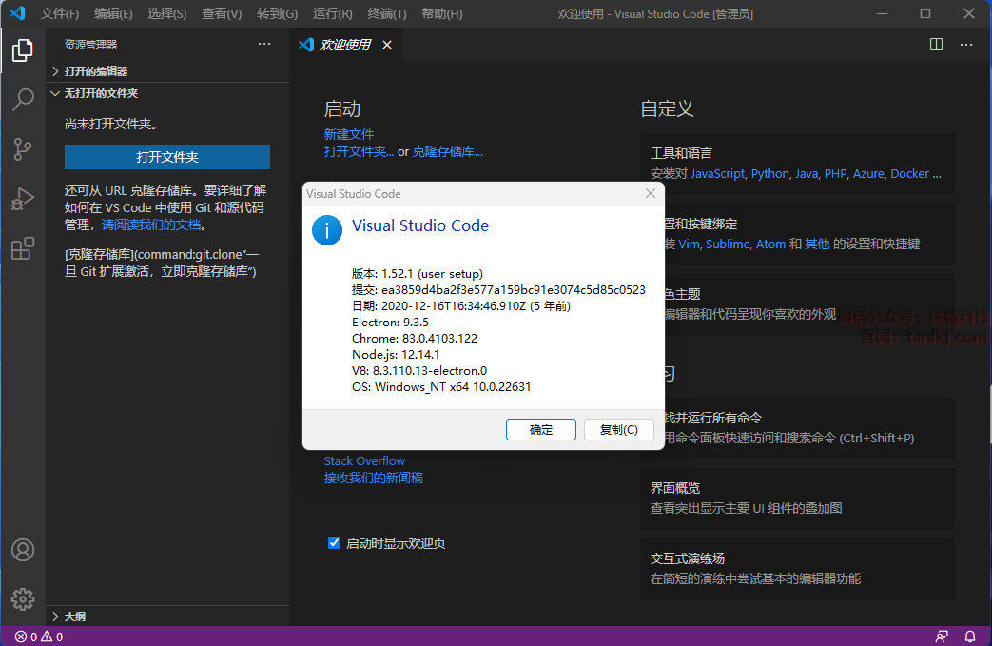Expand the 大纲 outline section
992x646 pixels.
[x=74, y=617]
